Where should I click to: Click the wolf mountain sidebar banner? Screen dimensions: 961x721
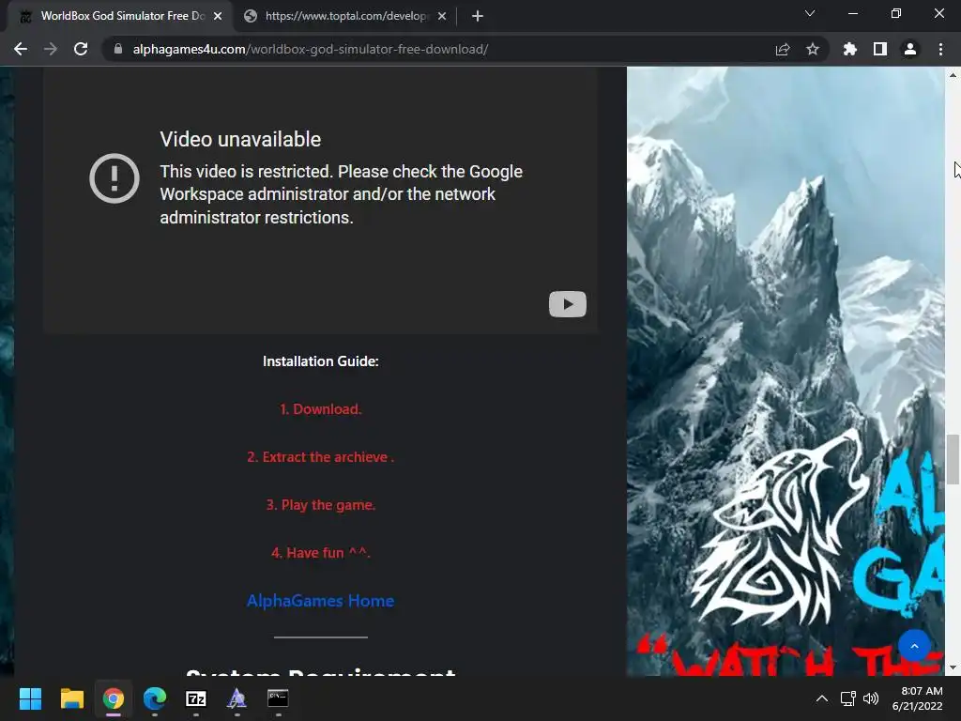coord(786,372)
